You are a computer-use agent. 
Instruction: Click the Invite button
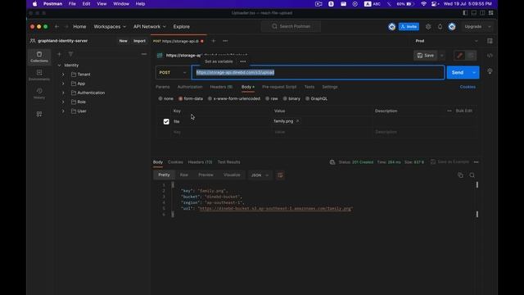[x=409, y=26]
